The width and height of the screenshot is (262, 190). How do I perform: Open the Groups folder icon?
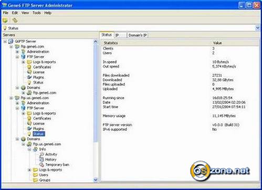[x=35, y=180]
